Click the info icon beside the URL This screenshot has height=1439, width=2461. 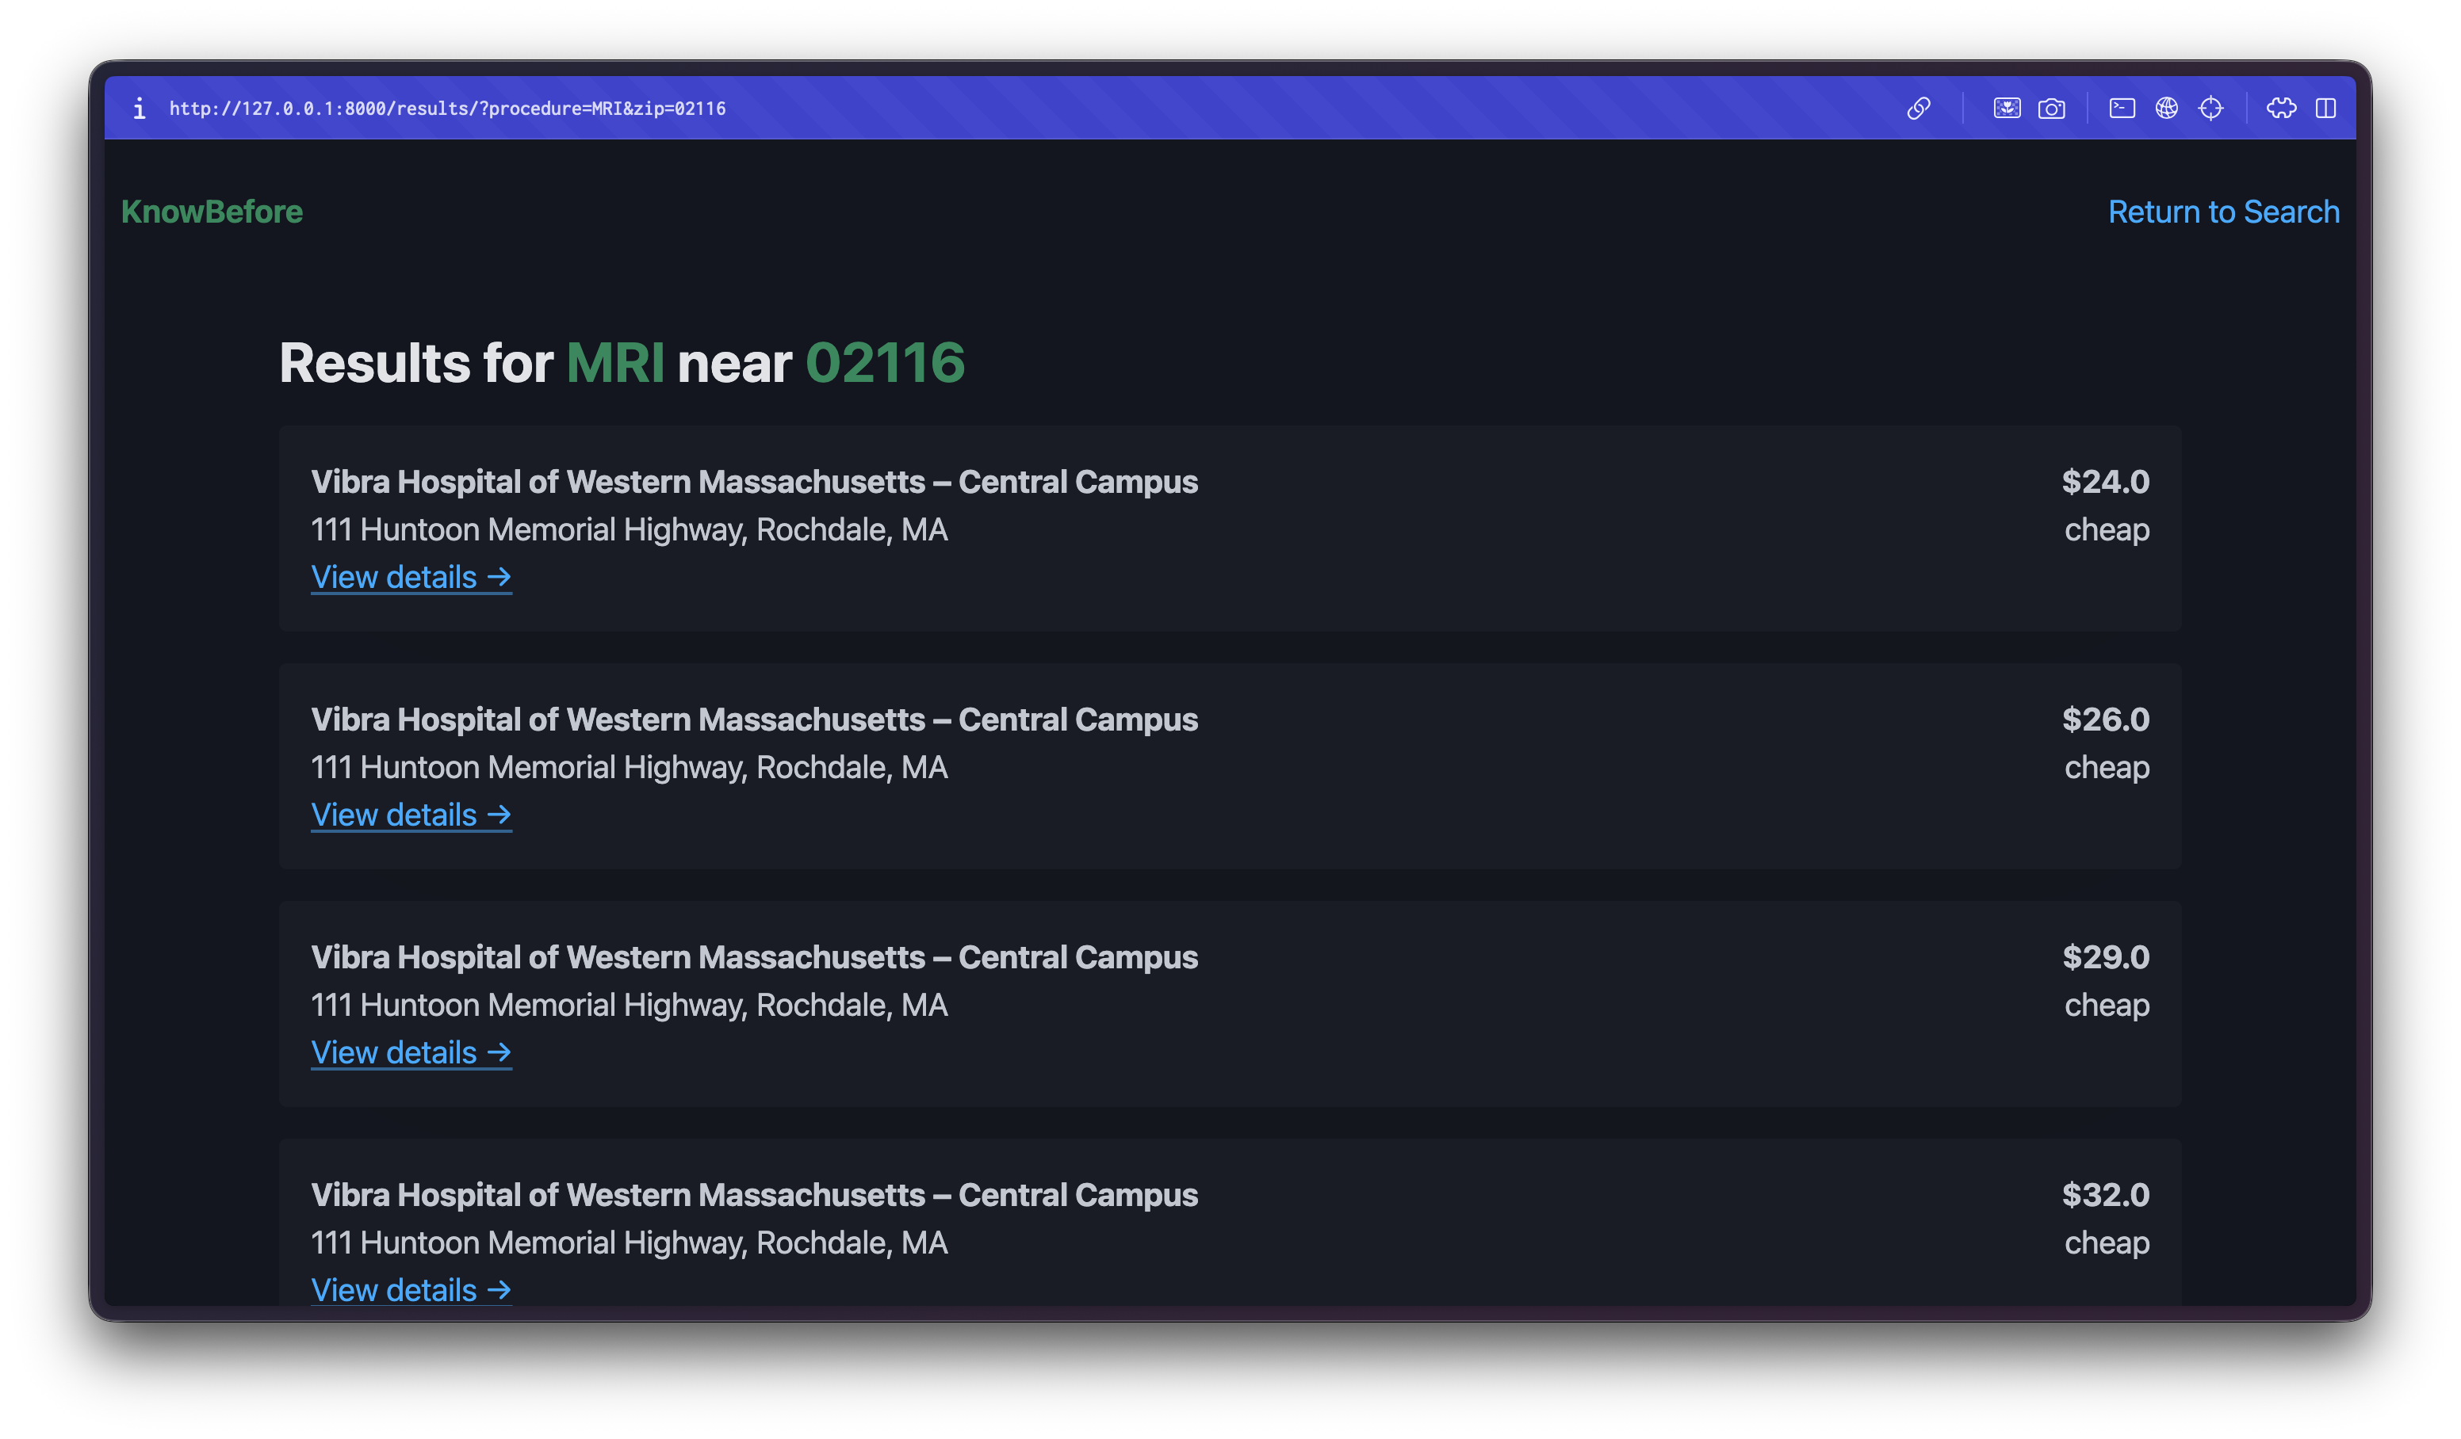(x=140, y=109)
